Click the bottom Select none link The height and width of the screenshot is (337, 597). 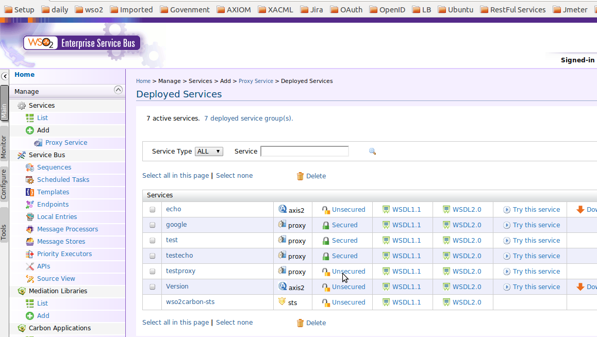point(234,322)
